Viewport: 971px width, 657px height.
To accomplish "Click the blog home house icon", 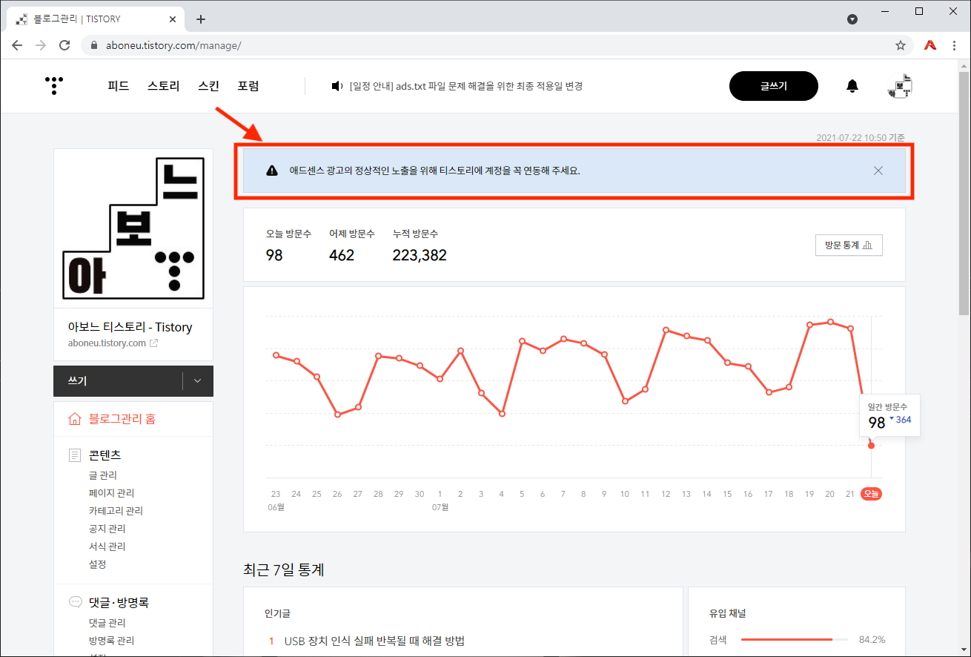I will coord(74,419).
